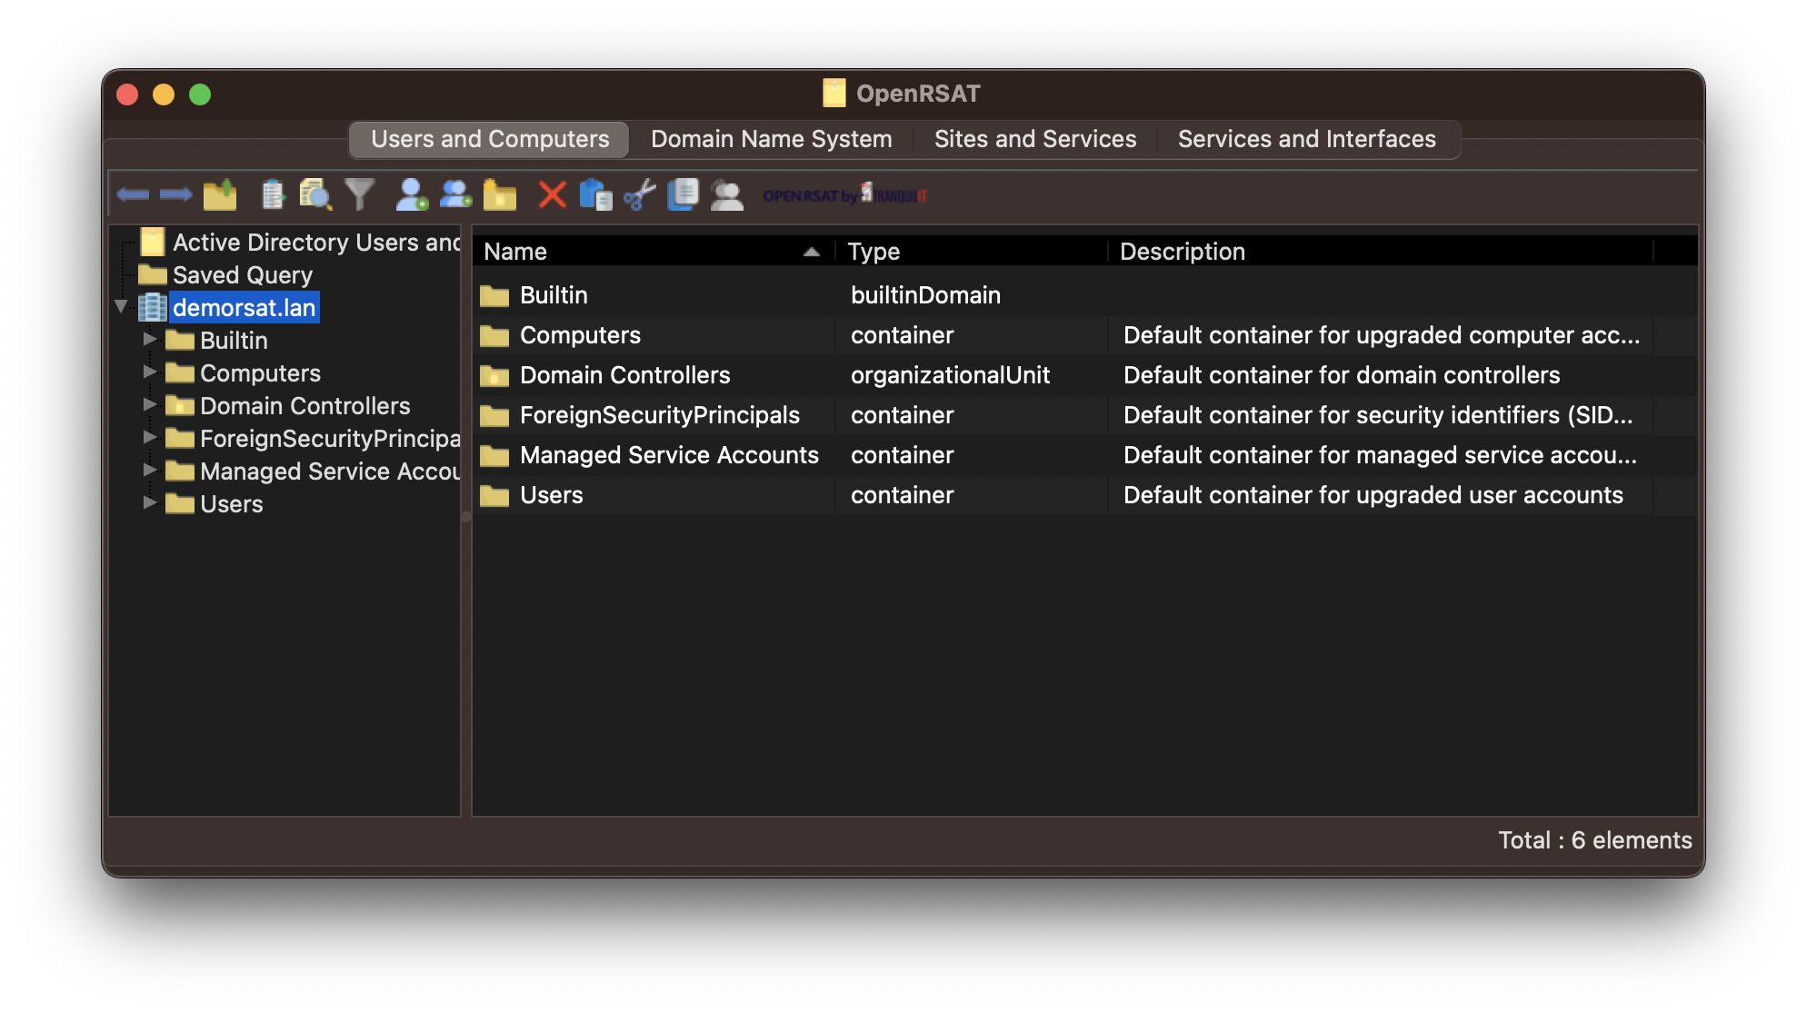Switch to Domain Name System tab

click(771, 139)
